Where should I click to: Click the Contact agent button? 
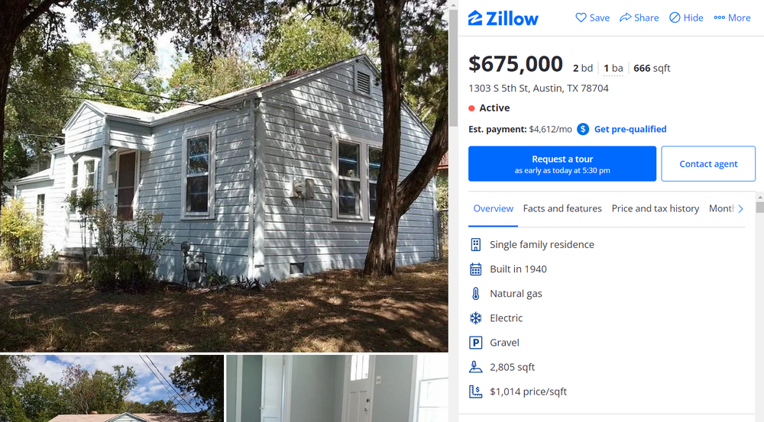pyautogui.click(x=708, y=164)
